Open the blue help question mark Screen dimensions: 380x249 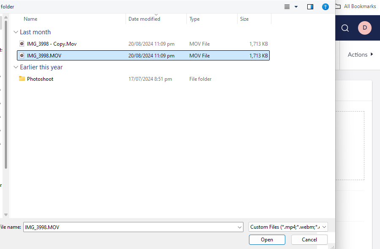tap(325, 7)
